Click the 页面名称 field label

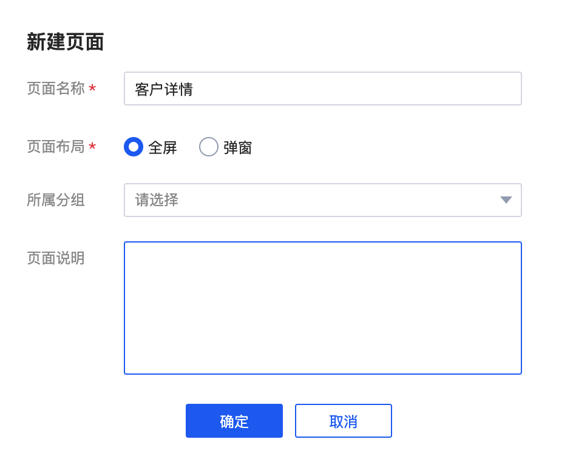56,89
